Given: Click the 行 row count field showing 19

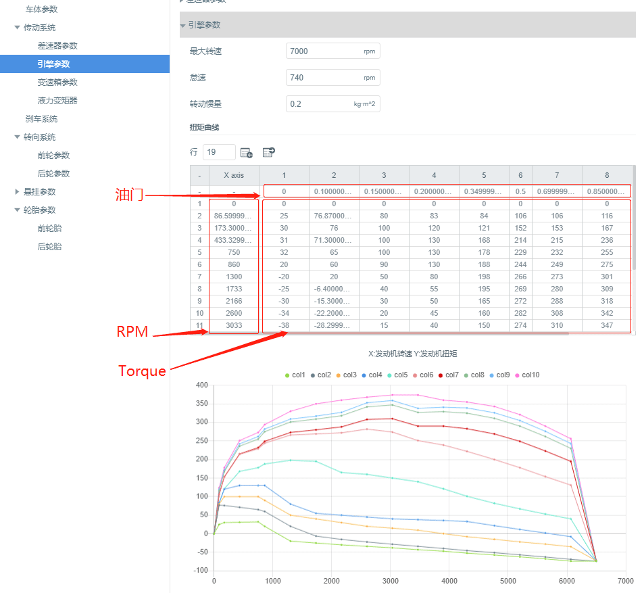Looking at the screenshot, I should pos(219,152).
